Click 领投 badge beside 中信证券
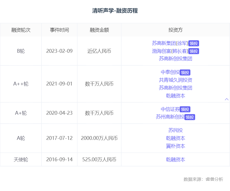The height and width of the screenshot is (191, 230). 185,109
